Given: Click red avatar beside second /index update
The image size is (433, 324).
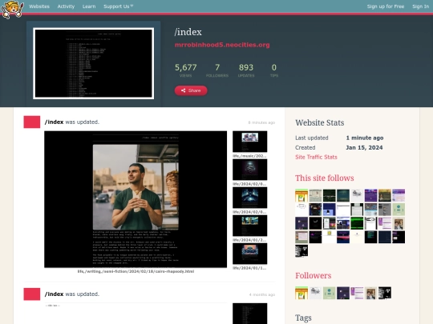Looking at the screenshot, I should click(32, 294).
